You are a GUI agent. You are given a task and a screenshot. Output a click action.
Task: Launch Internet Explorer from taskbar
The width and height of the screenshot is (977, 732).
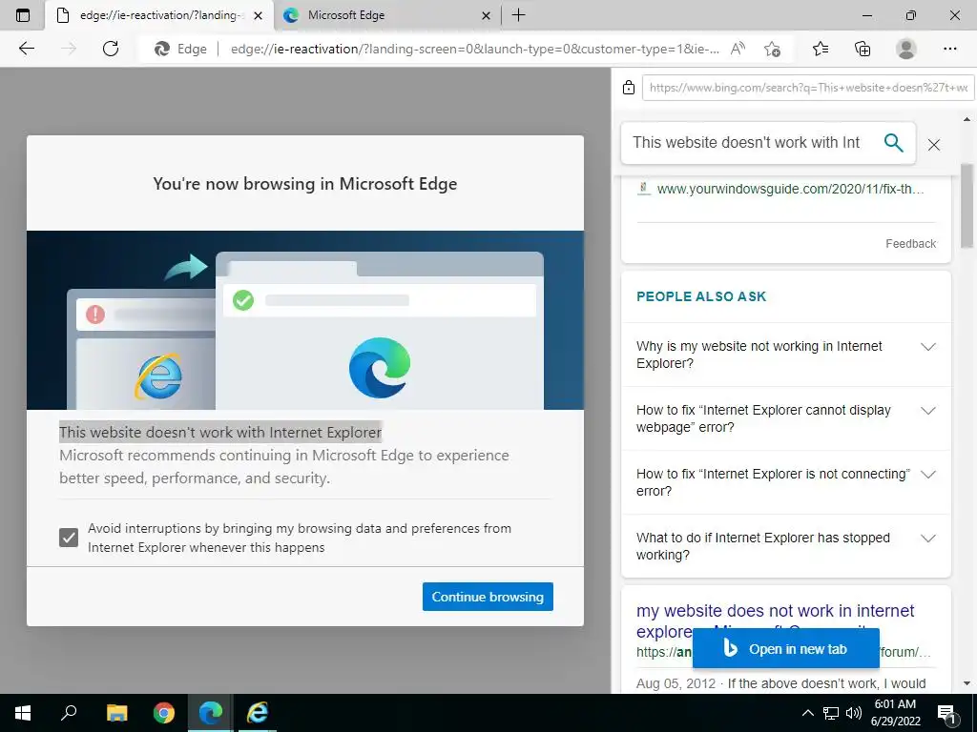pos(257,713)
